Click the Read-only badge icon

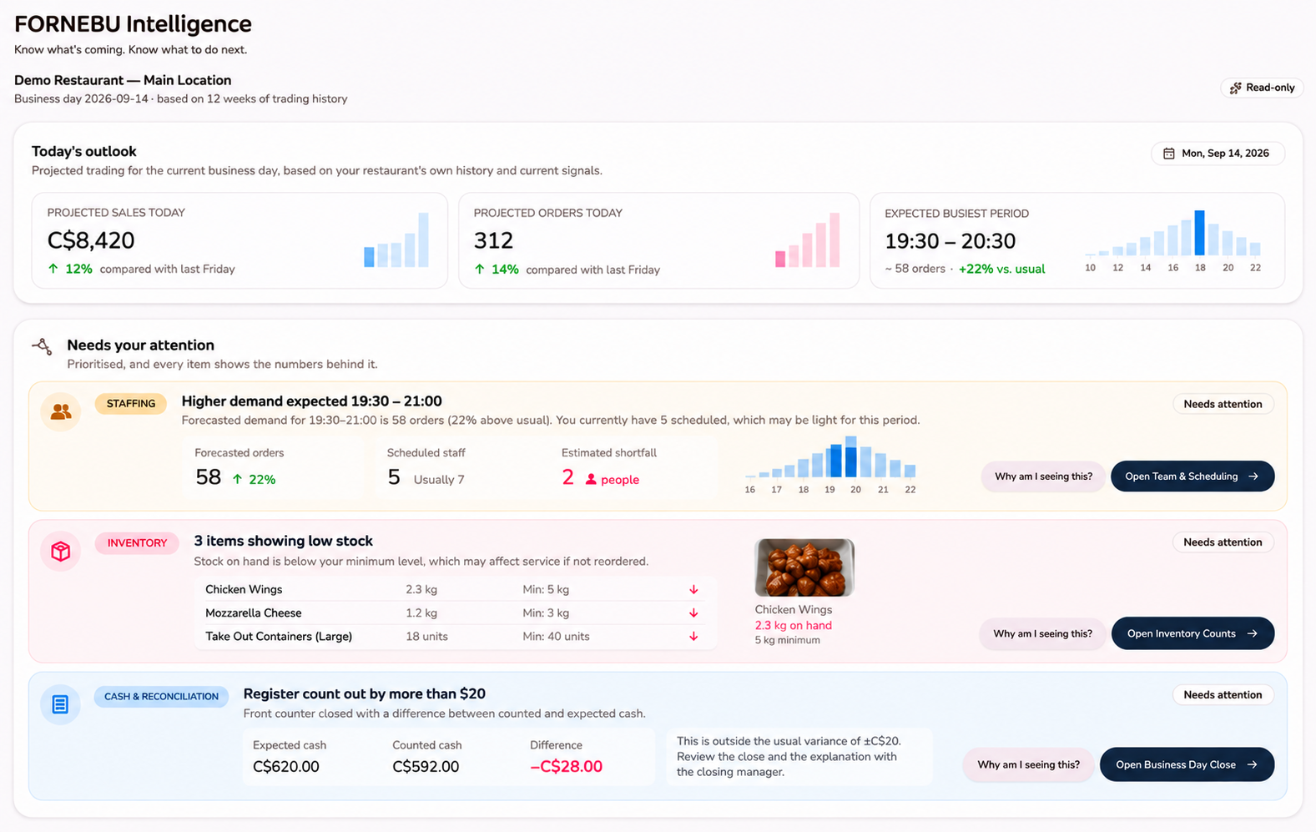(x=1236, y=88)
